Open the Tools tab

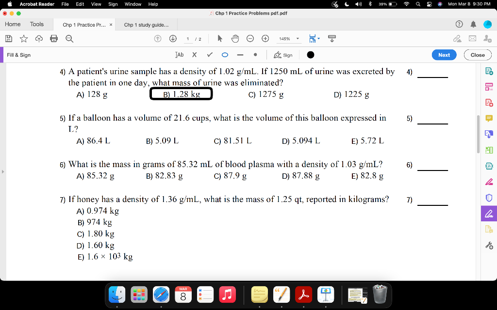point(37,24)
